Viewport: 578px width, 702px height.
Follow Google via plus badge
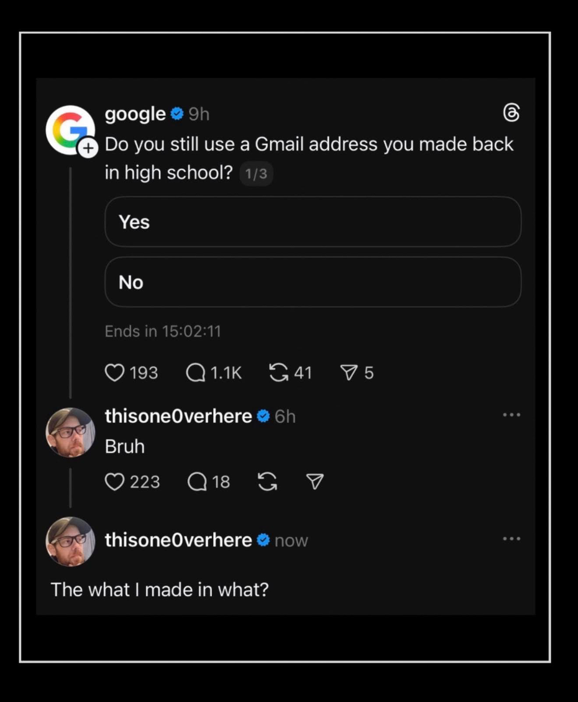point(88,149)
